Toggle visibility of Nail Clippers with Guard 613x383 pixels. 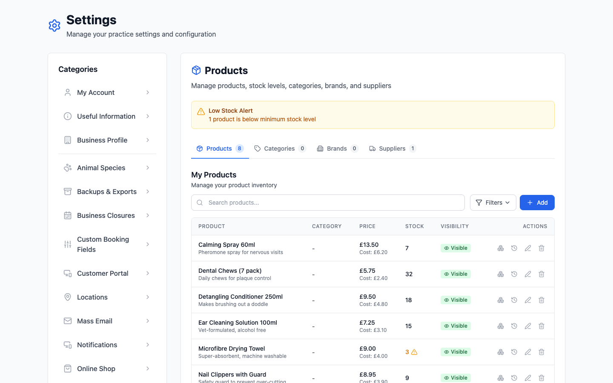pos(455,378)
